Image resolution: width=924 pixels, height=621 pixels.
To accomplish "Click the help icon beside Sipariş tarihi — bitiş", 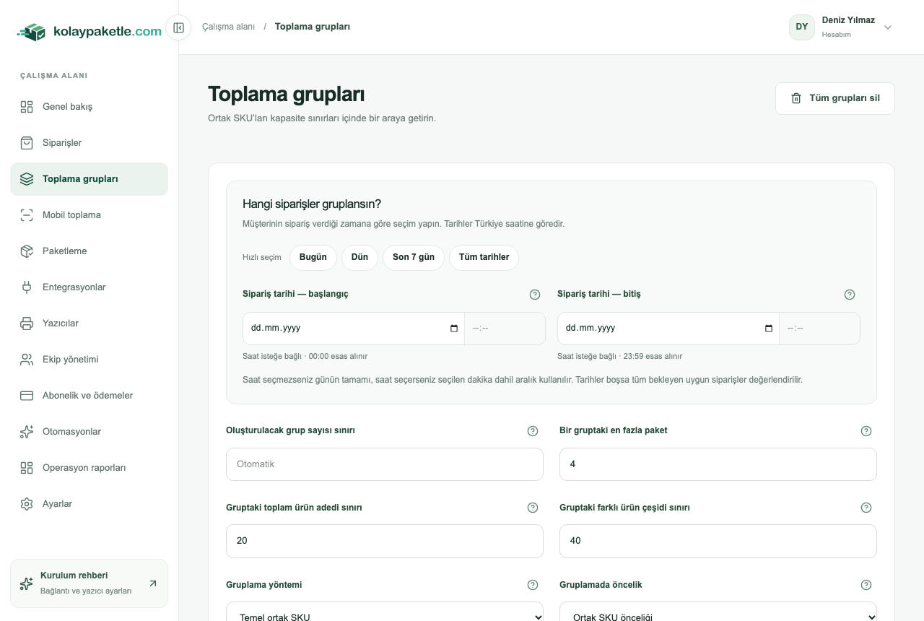I will click(x=850, y=295).
